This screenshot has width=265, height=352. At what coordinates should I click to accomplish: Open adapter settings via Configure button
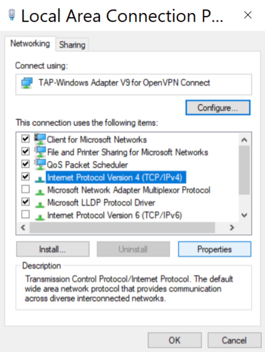[x=218, y=107]
